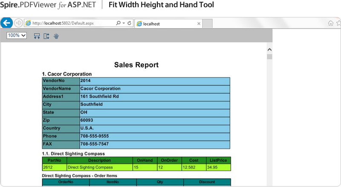Click the City value Southfield
Image resolution: width=341 pixels, height=187 pixels.
coord(155,105)
